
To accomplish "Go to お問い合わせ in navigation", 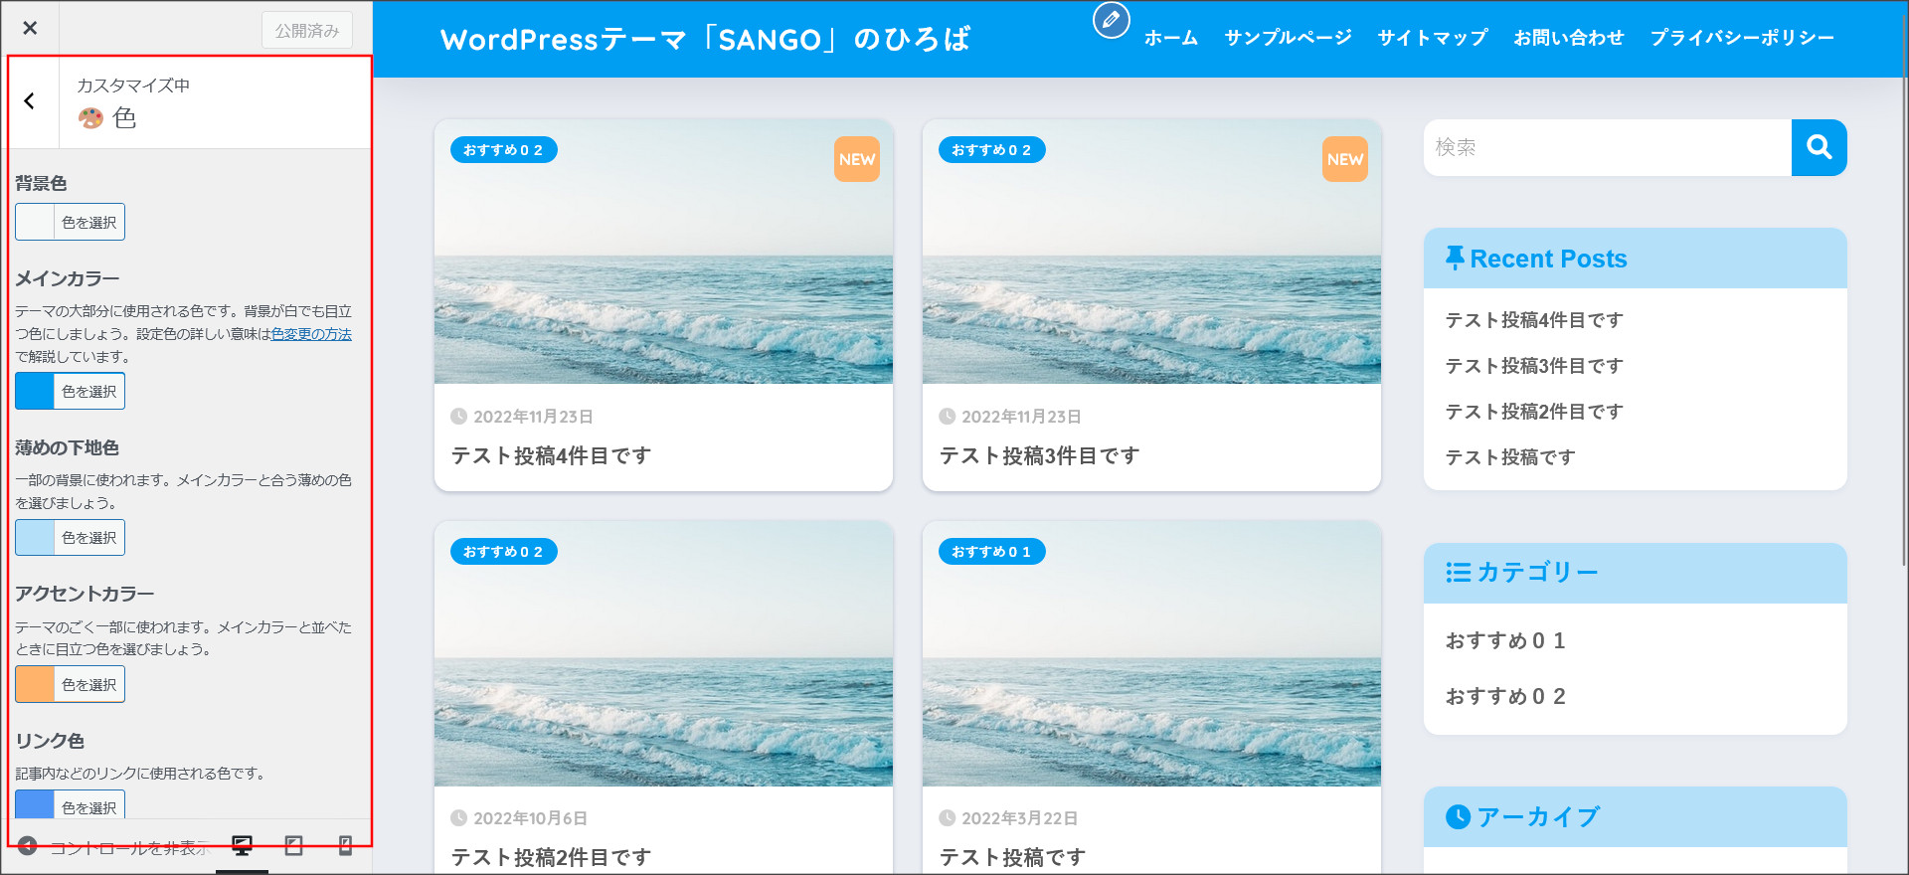I will (x=1568, y=38).
